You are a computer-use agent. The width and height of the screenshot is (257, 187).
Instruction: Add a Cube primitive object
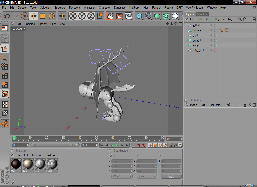139,16
